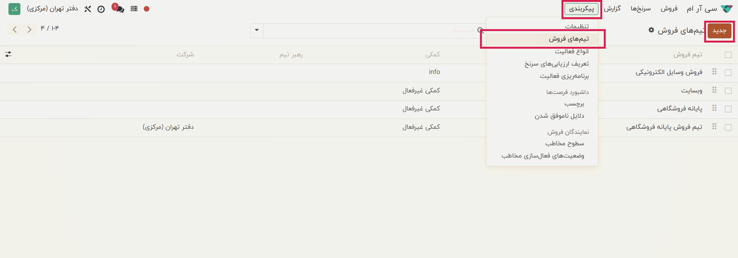Select وضعیت‌های فعال‌سازی مخاطب menu entry
Image resolution: width=738 pixels, height=258 pixels.
[542, 156]
